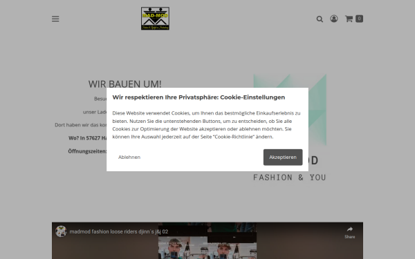Click the 'WIR BAUEN UM!' heading

coord(125,84)
